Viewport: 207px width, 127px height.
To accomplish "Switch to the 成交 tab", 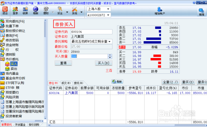I will [x=66, y=83].
